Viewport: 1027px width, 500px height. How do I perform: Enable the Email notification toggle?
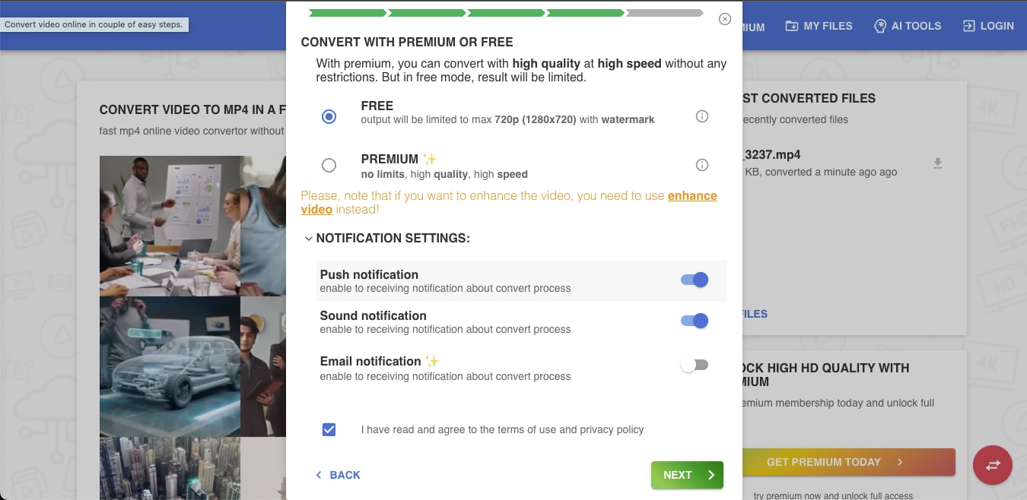695,366
